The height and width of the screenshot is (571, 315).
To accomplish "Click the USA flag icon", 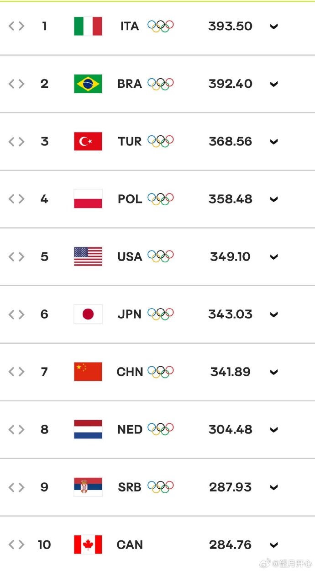I will 88,256.
